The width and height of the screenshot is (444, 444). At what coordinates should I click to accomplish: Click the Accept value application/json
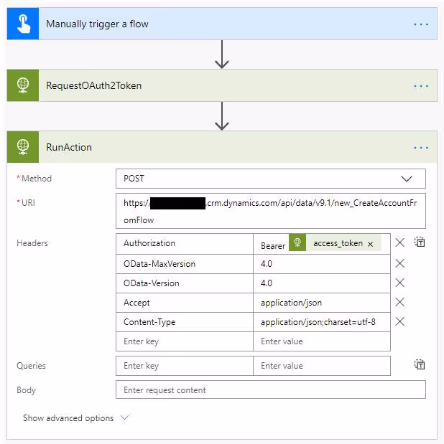tap(322, 303)
